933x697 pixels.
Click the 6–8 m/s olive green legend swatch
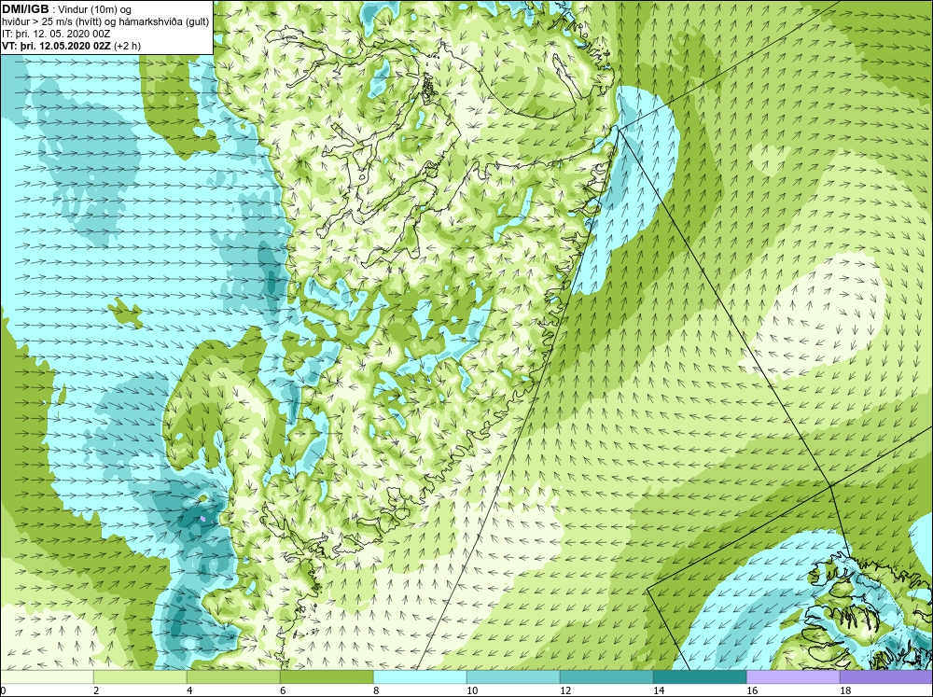[327, 676]
